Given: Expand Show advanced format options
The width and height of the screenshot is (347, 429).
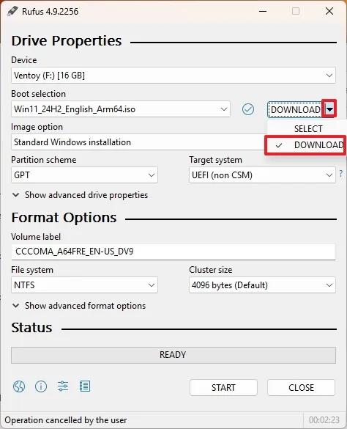Looking at the screenshot, I should point(79,306).
